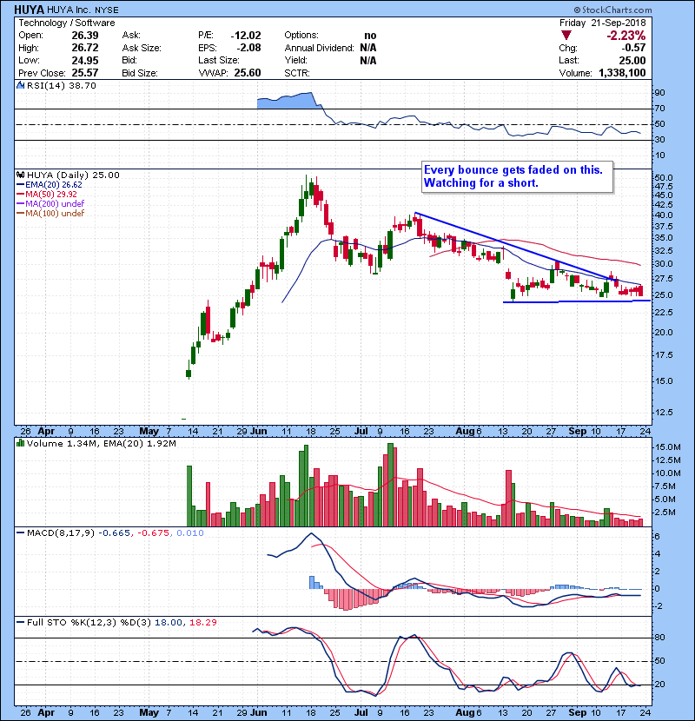Click the Jun label on price chart axis

coord(259,432)
